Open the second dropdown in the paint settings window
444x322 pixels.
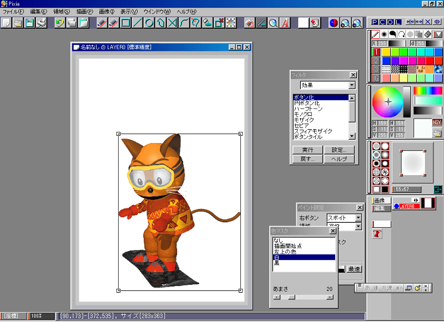coord(358,226)
